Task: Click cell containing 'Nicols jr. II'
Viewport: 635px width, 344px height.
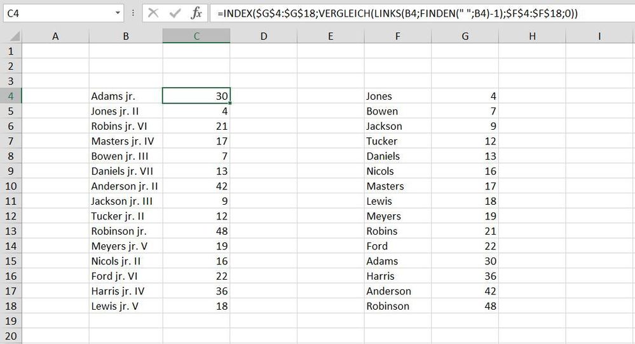Action: click(126, 261)
